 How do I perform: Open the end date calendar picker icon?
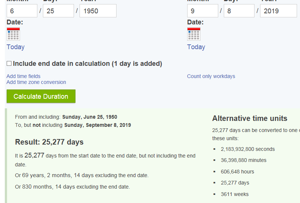pos(193,34)
